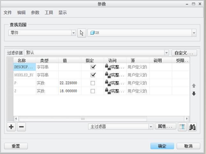Click lock icon in Z row

(108, 91)
